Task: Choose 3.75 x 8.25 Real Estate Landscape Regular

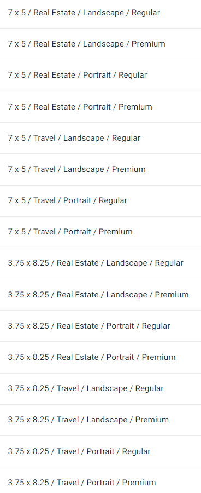Action: pos(100,263)
